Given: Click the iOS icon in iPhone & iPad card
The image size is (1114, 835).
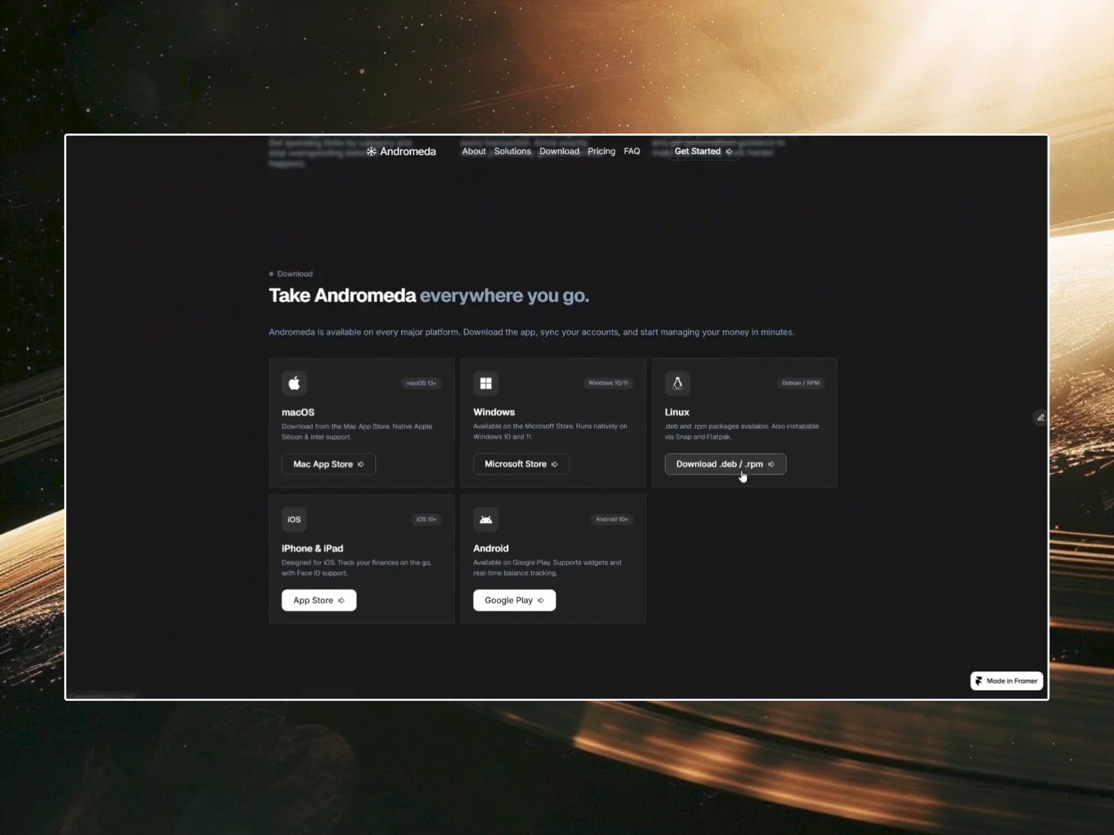Looking at the screenshot, I should coord(294,519).
